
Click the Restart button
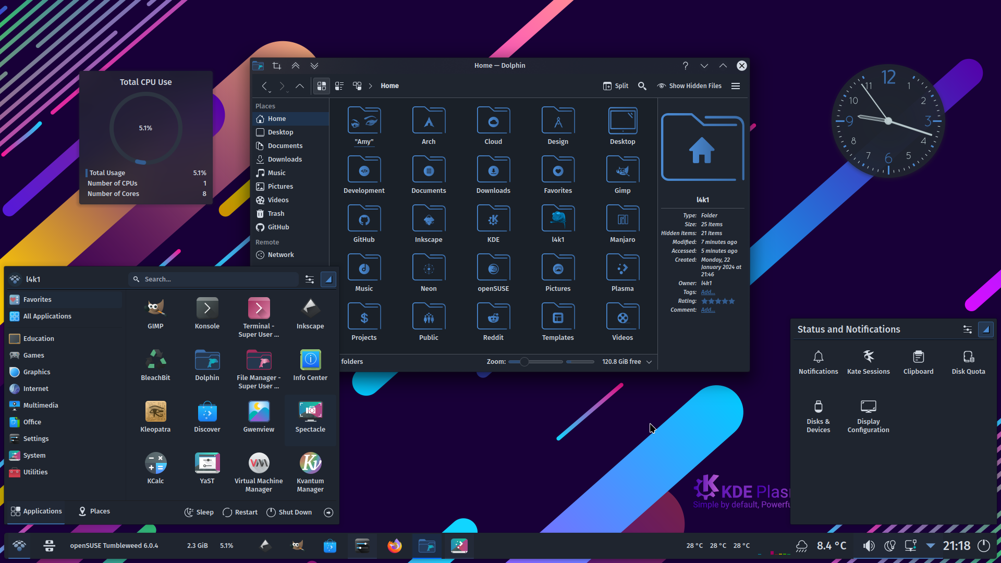pos(240,512)
